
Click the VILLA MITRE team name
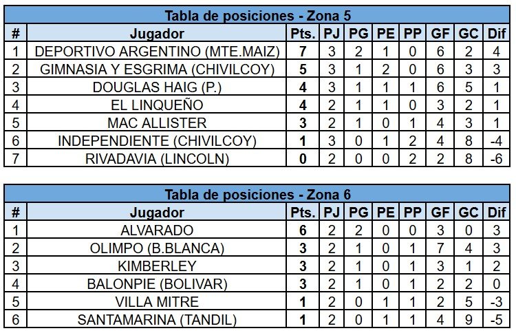(157, 302)
